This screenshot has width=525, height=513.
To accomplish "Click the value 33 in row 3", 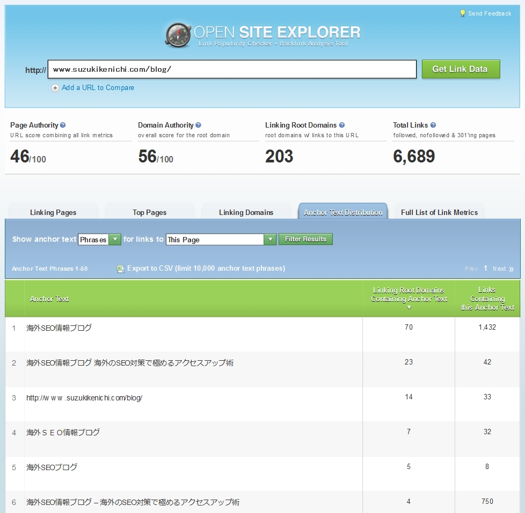I will point(487,397).
